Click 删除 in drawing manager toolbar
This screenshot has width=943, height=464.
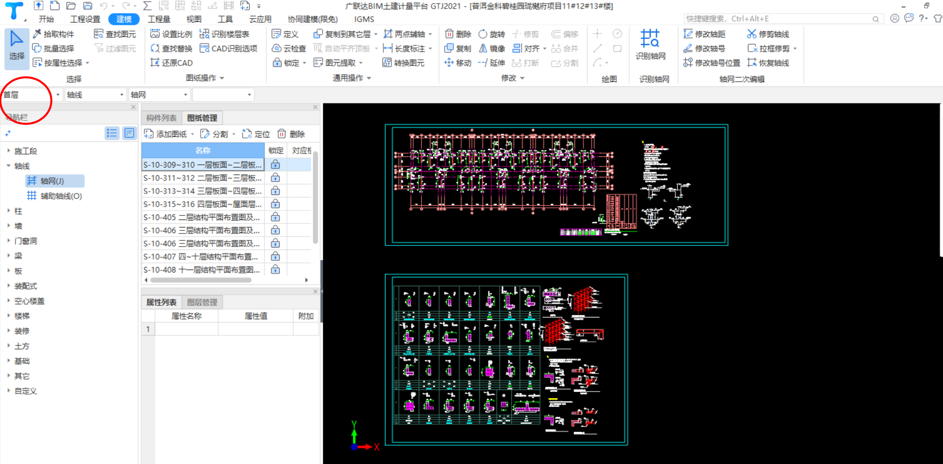click(291, 134)
